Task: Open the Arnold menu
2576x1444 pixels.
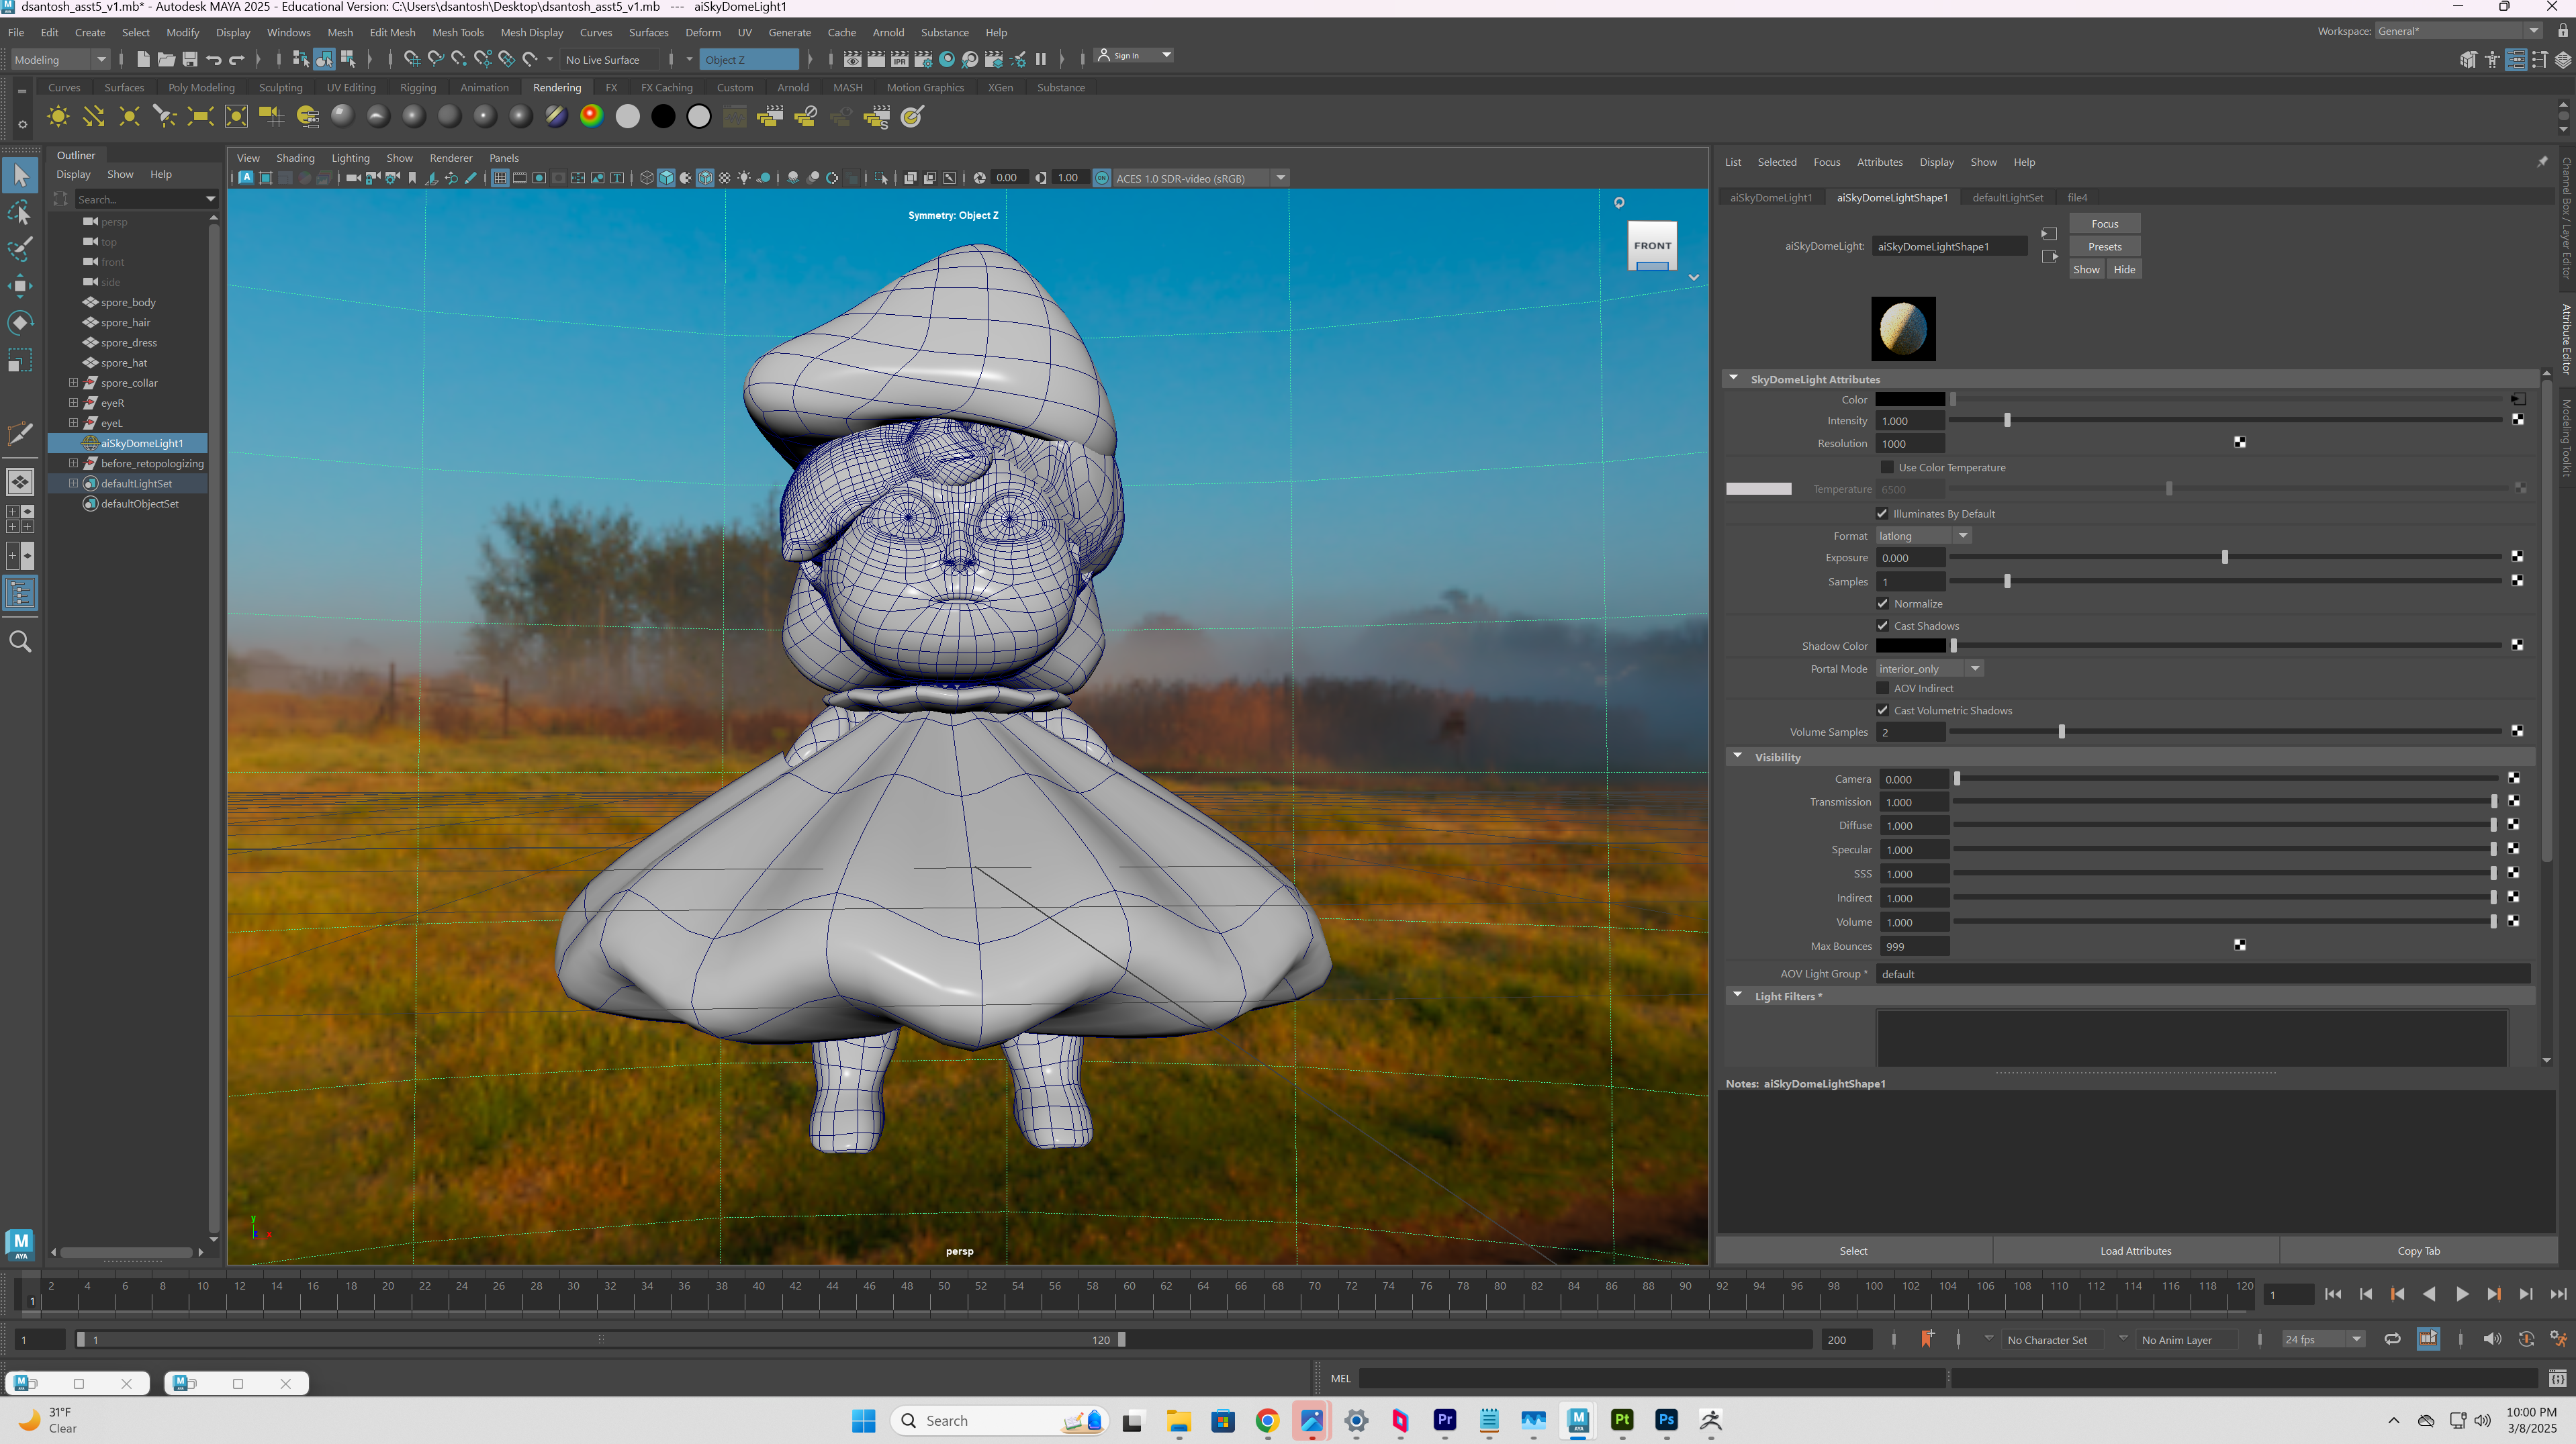Action: point(887,32)
